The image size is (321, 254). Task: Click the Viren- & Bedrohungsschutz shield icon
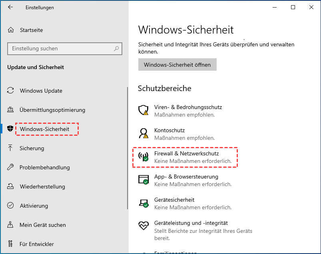(x=143, y=110)
